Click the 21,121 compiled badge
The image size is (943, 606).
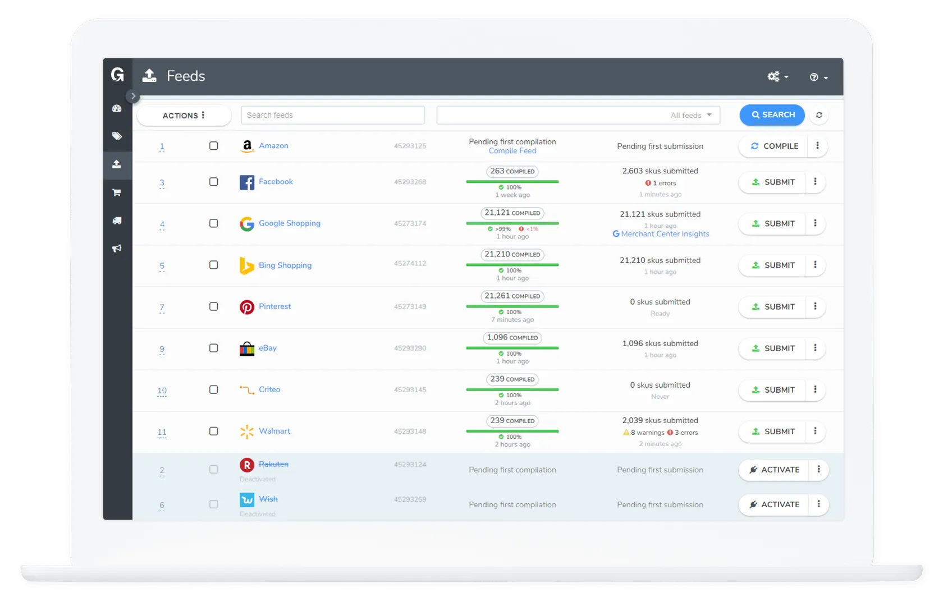[512, 213]
